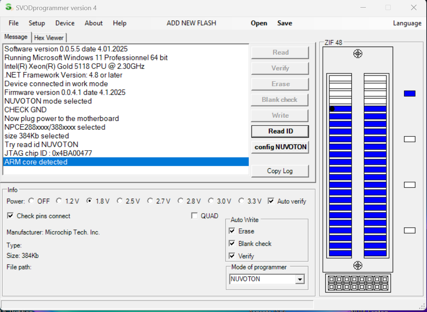Select the JTAG chip ID log line
The width and height of the screenshot is (427, 312).
(48, 153)
